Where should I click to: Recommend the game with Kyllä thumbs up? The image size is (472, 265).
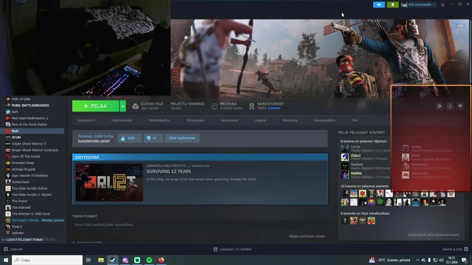click(x=129, y=138)
